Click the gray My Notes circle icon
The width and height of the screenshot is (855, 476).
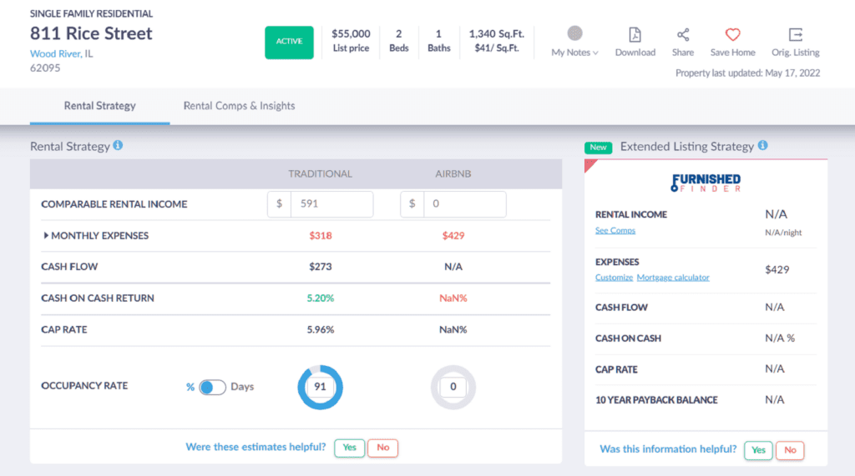574,33
